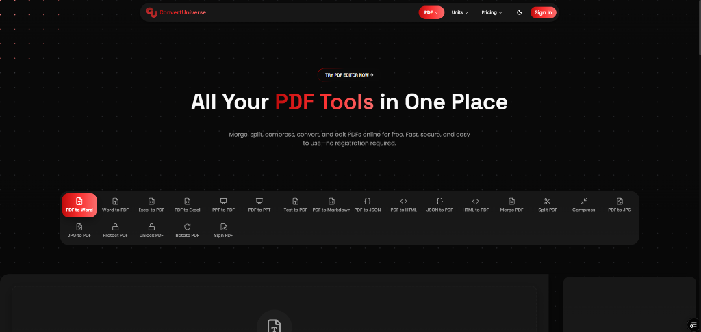Open the Sign PDF tool
701x332 pixels.
(x=223, y=230)
